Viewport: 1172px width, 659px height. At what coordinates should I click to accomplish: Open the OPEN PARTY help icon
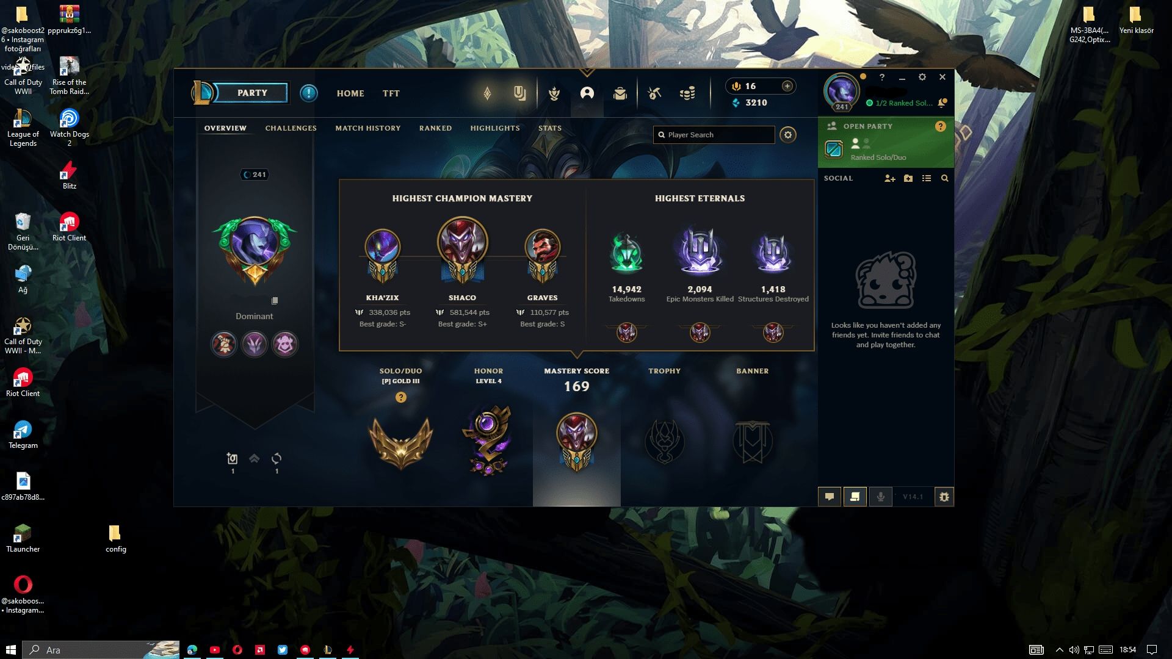(x=941, y=126)
